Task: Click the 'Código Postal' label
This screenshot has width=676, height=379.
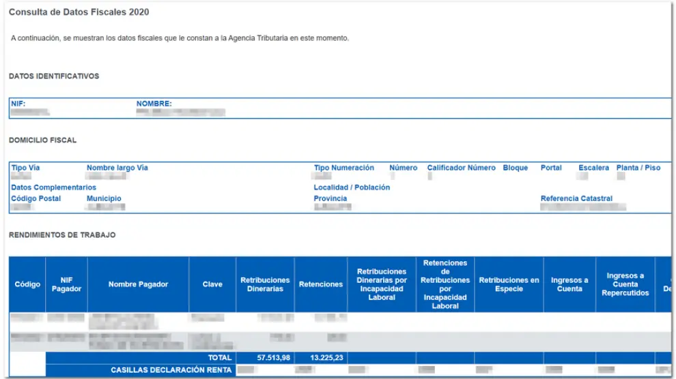Action: tap(36, 199)
